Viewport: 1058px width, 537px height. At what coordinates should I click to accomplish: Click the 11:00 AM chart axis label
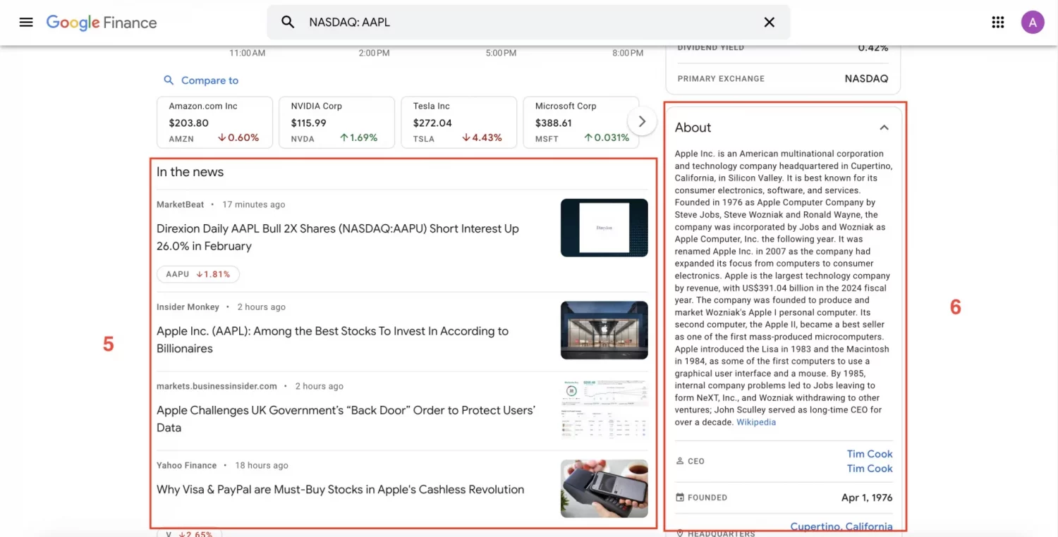tap(247, 53)
